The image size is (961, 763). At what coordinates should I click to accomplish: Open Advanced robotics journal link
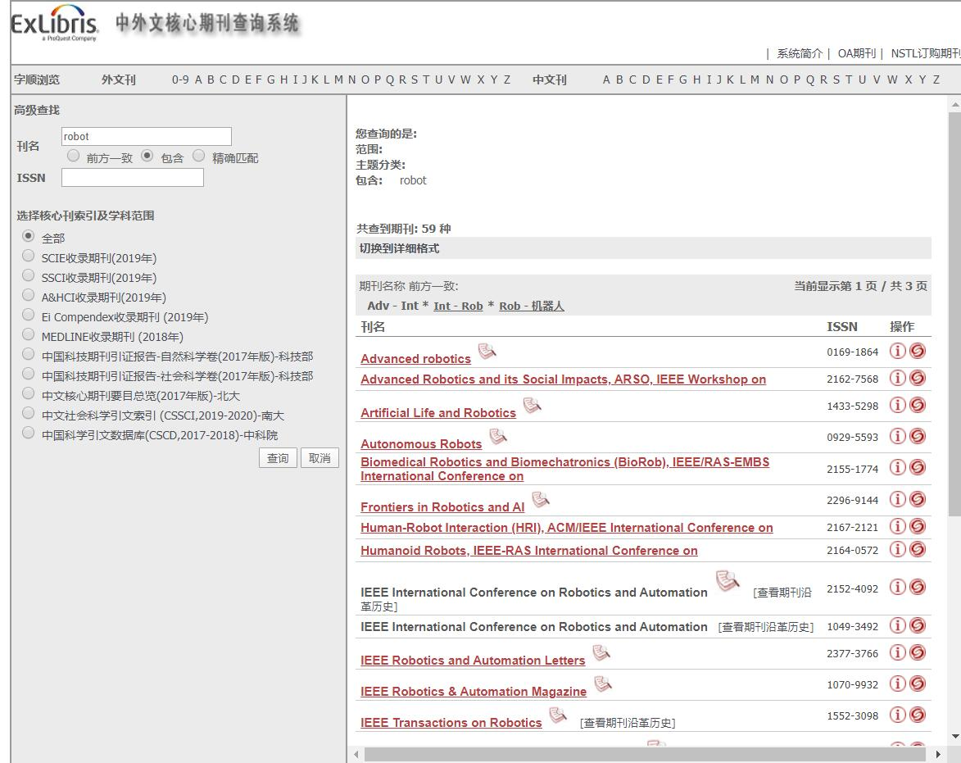click(415, 358)
